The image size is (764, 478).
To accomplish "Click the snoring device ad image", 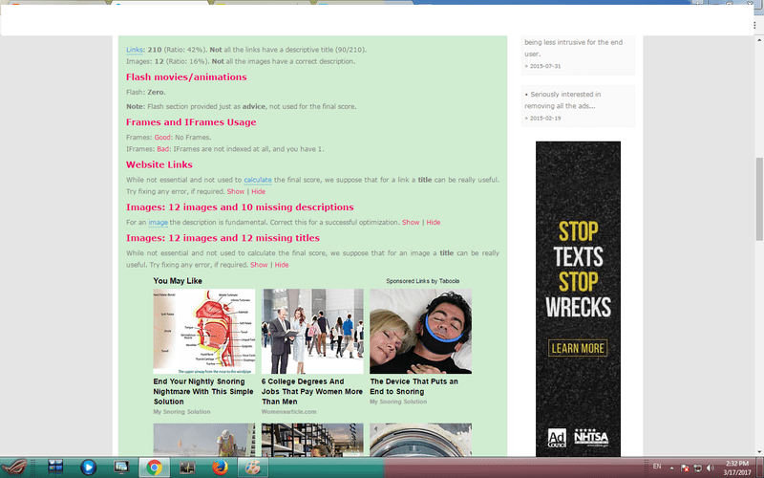I will click(420, 331).
